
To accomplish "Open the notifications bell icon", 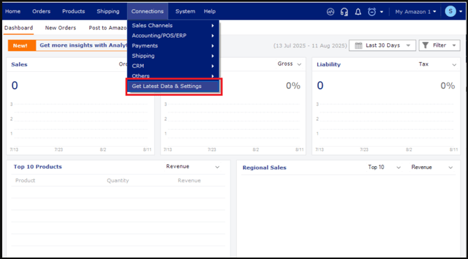I will 358,12.
